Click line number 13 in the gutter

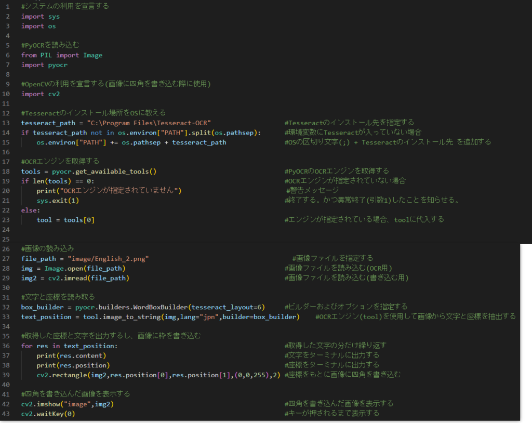6,123
